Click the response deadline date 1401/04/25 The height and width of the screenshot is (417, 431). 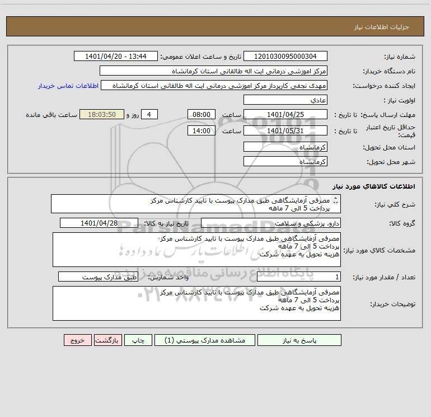285,114
